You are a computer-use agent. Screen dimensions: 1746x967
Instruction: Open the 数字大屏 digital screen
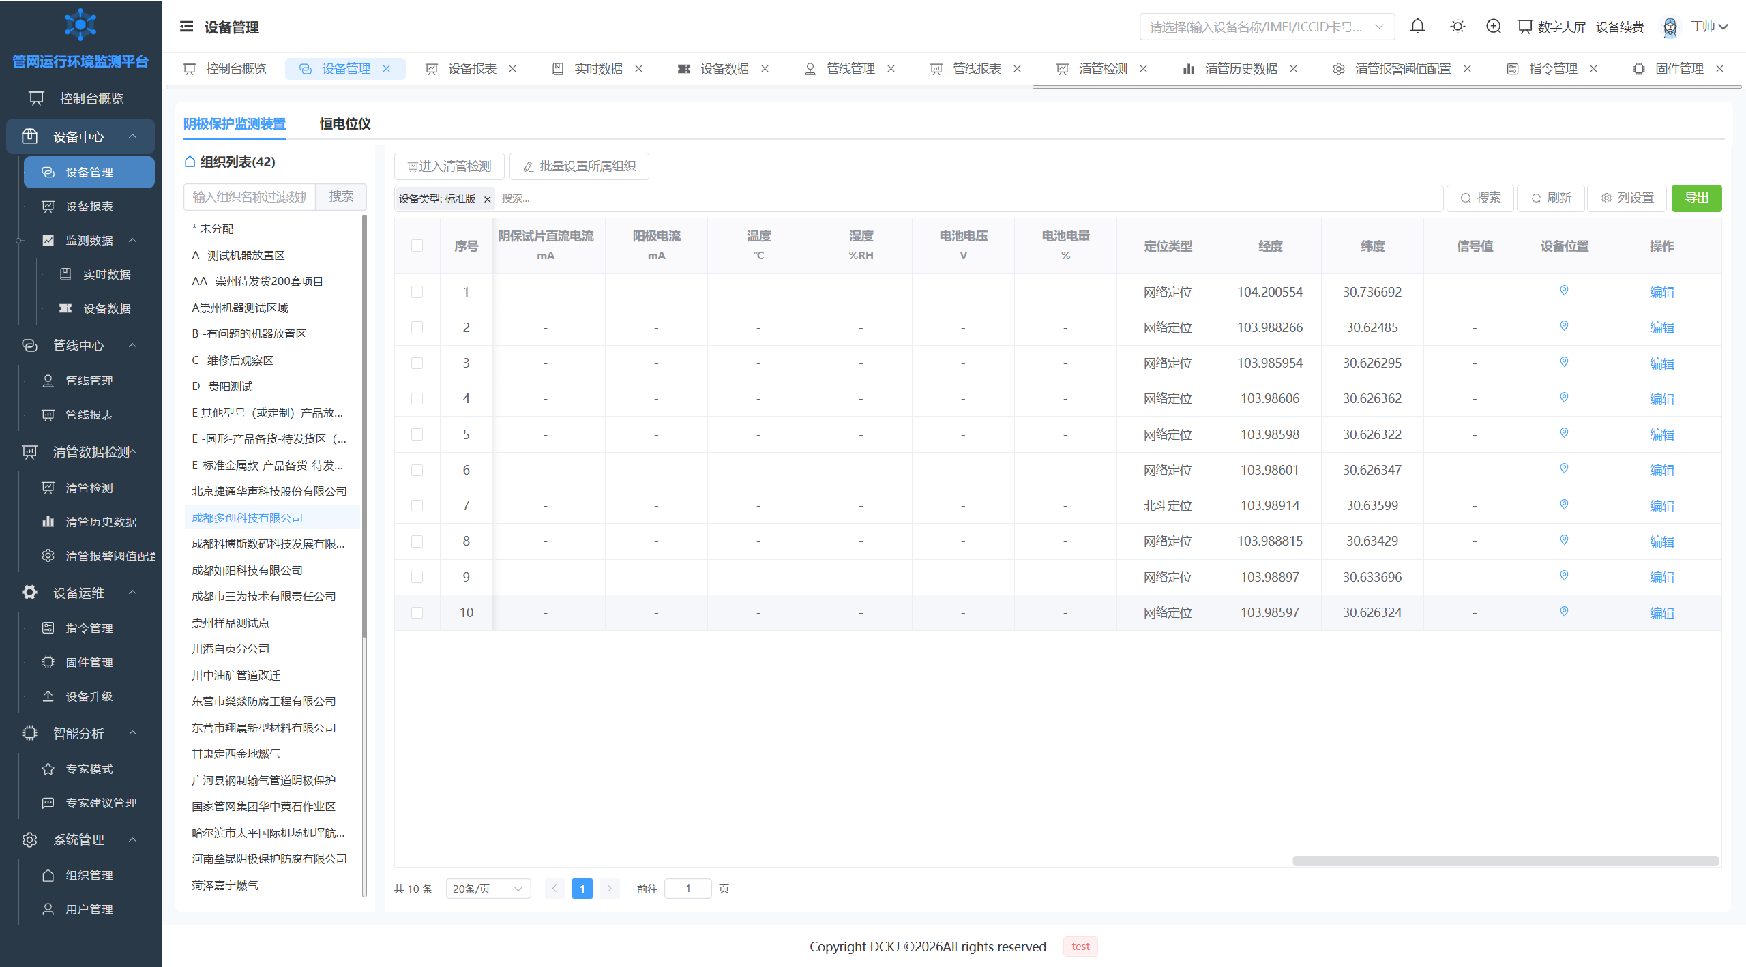click(1552, 27)
